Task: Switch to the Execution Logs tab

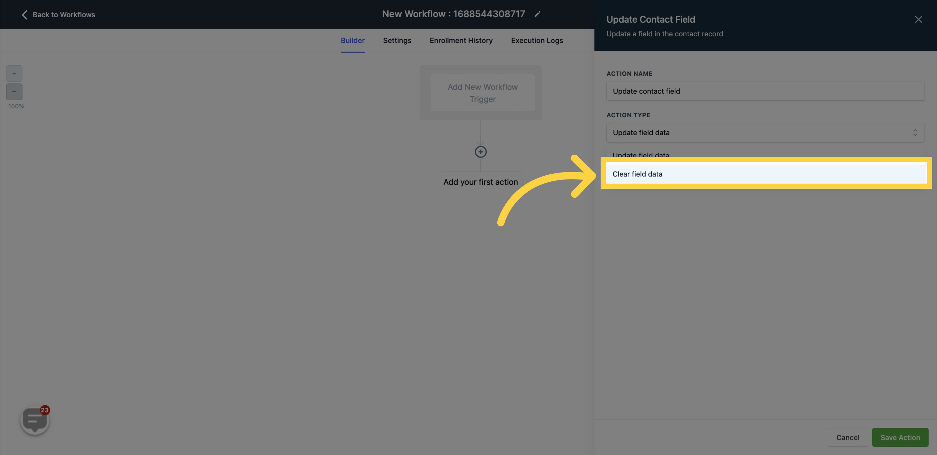Action: point(537,40)
